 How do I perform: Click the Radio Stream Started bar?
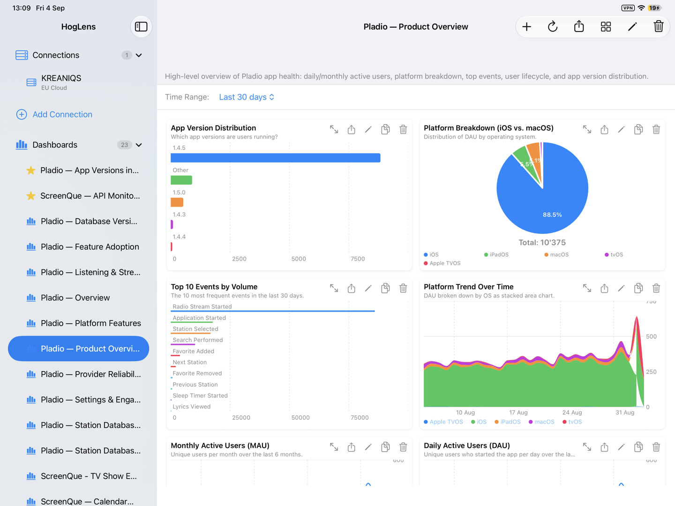point(273,311)
